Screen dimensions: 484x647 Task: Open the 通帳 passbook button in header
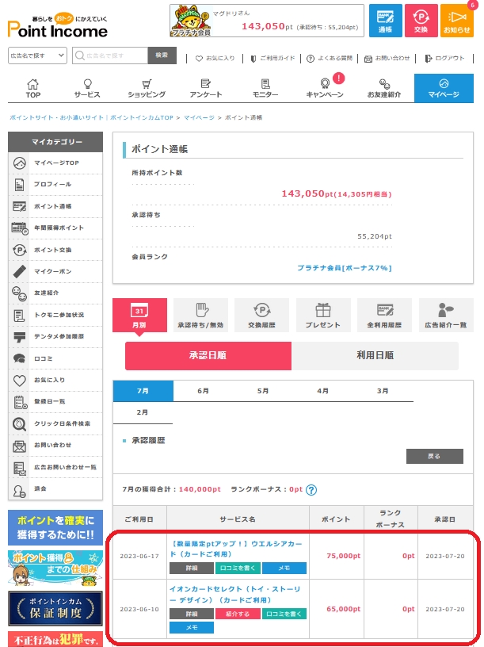coord(385,21)
